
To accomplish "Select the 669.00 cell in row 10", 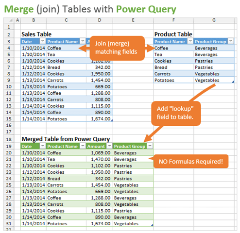I will tap(100, 87).
